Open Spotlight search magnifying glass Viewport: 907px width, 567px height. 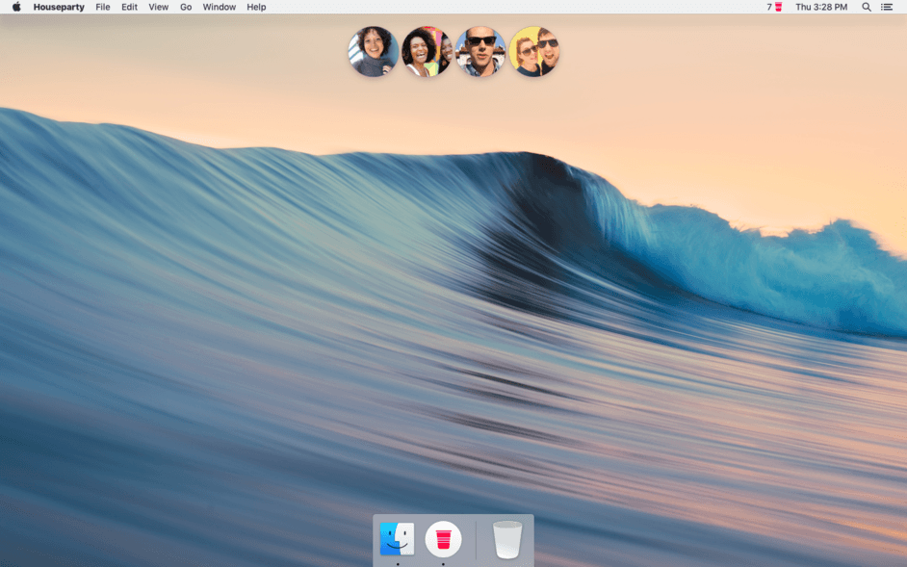(x=866, y=7)
